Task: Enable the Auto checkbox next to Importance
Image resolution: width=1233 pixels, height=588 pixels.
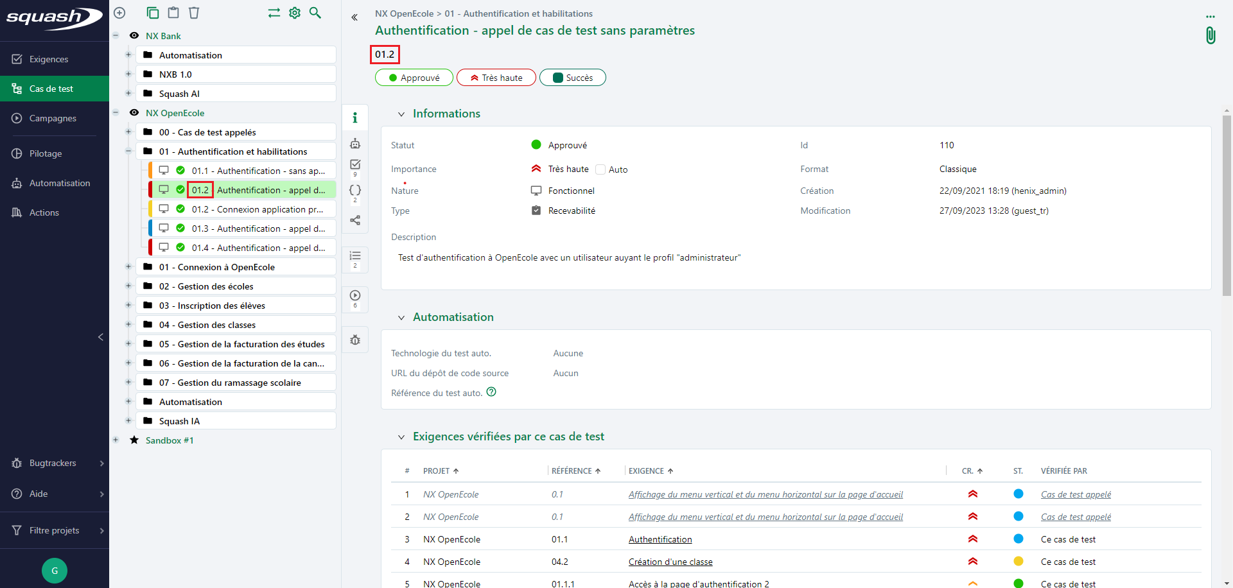Action: click(x=600, y=169)
